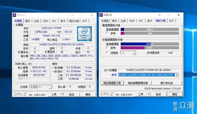
Task: Click 提交和比较 button
Action: pyautogui.click(x=167, y=83)
